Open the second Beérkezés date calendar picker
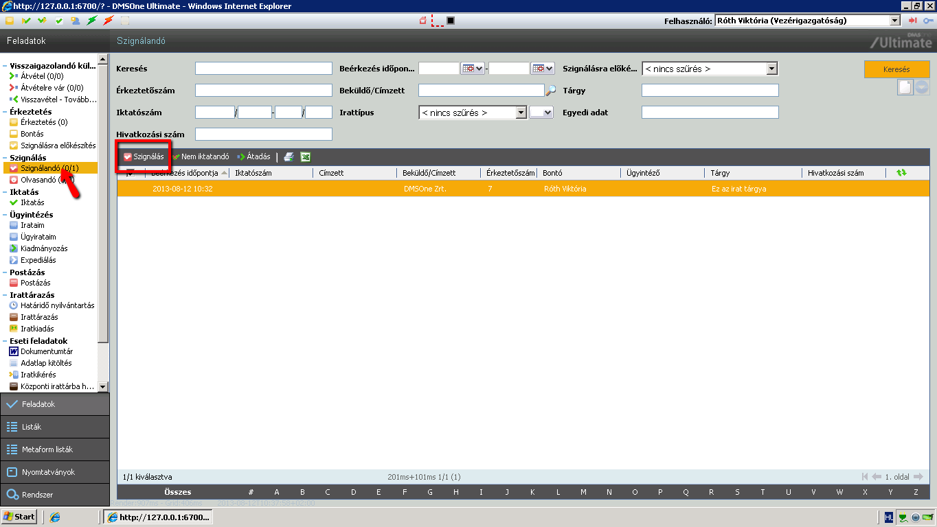937x527 pixels. coord(542,69)
